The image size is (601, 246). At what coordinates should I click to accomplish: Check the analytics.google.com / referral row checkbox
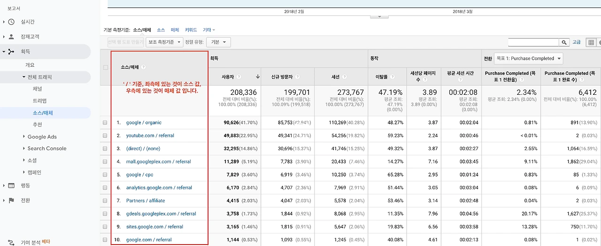(x=105, y=188)
